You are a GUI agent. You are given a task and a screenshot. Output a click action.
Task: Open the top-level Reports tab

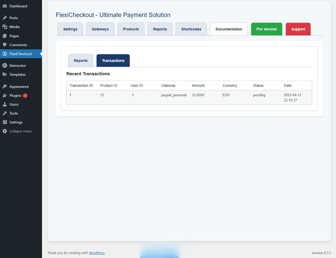(160, 29)
